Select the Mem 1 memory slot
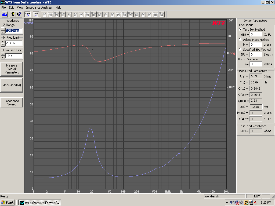Image resolution: width=275 pixels, height=206 pixels. 44,14
